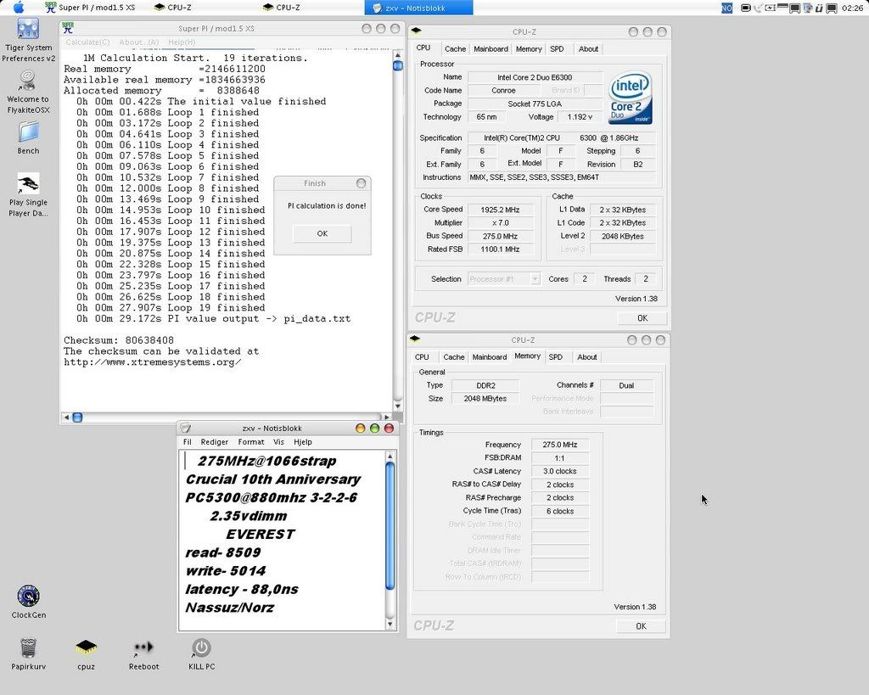Switch to Super PI taskbar button
Screen dimensions: 869x695
click(90, 7)
